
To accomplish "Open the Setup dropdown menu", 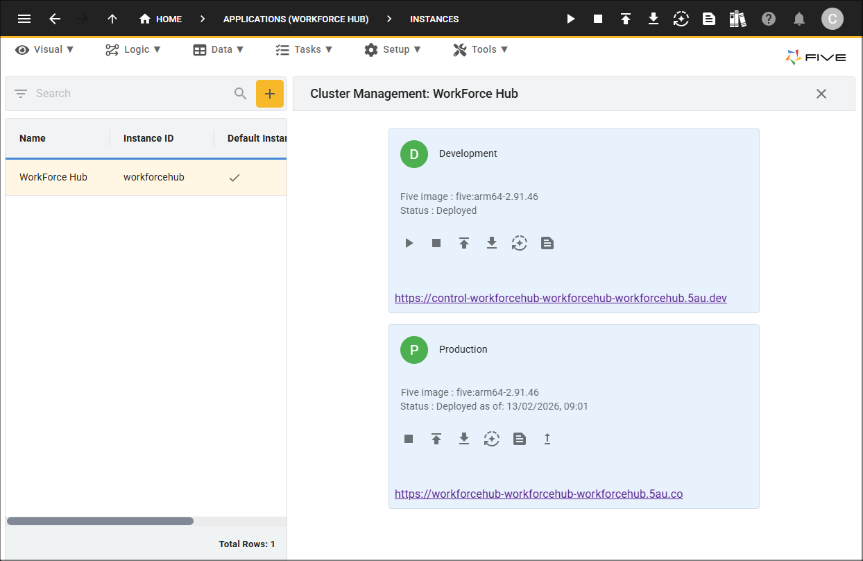I will 393,49.
